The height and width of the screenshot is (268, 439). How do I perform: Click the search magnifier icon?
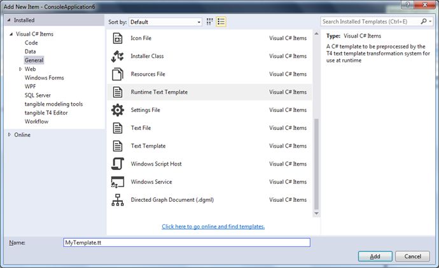point(424,21)
